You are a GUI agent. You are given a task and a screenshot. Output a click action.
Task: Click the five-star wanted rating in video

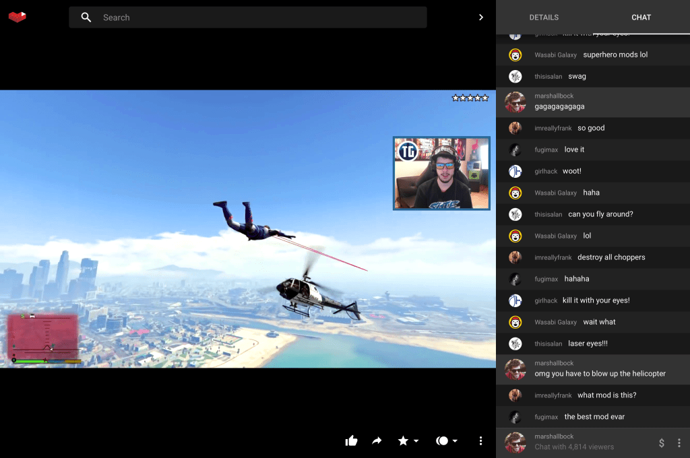tap(470, 98)
